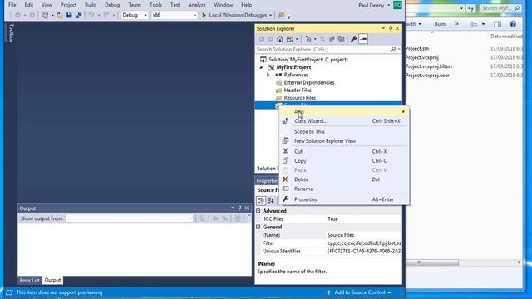Click the Alphabetical sort icon in Properties panel

point(271,201)
